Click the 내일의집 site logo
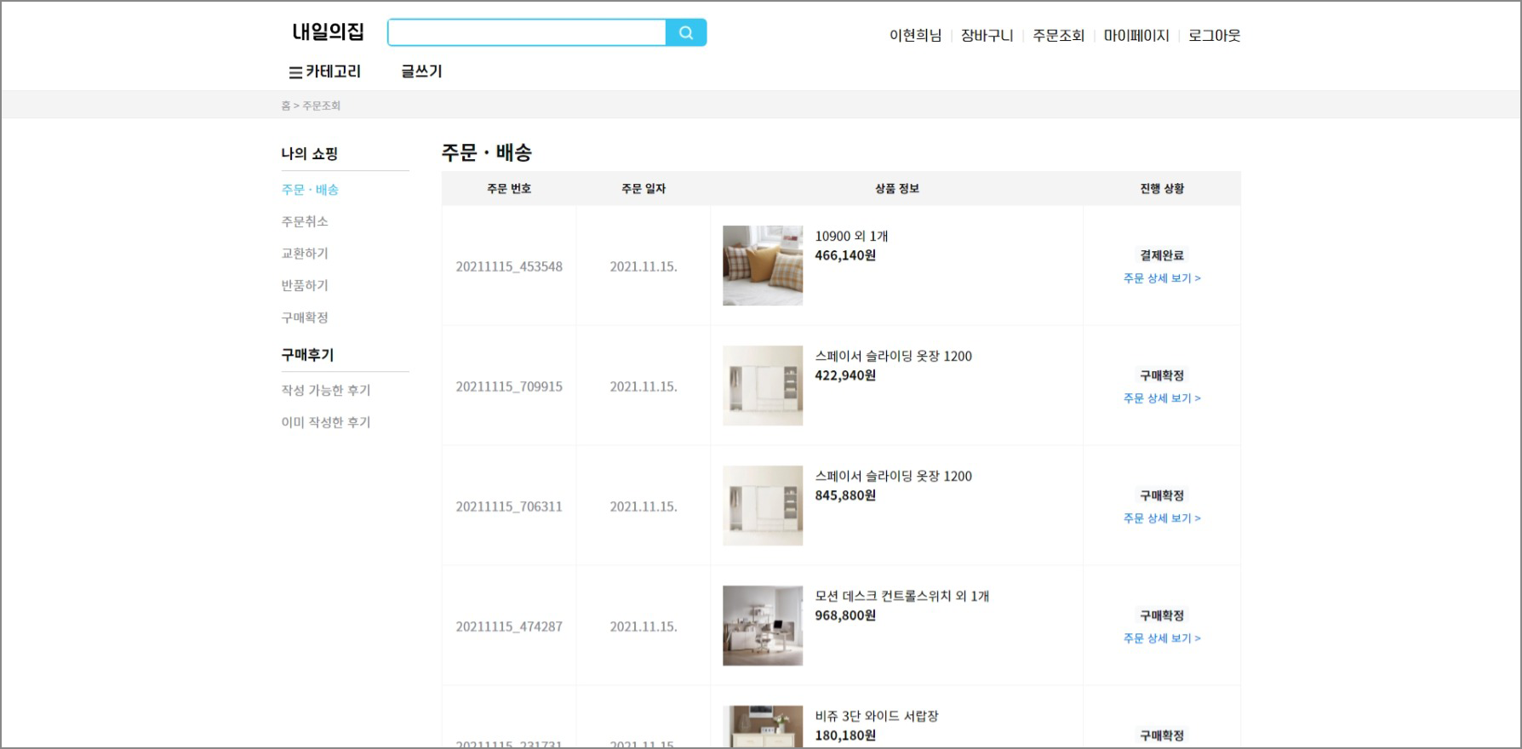Image resolution: width=1522 pixels, height=749 pixels. (x=328, y=32)
